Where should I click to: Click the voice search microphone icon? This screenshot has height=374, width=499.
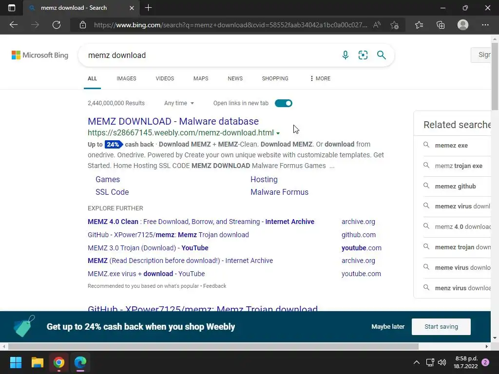[345, 55]
